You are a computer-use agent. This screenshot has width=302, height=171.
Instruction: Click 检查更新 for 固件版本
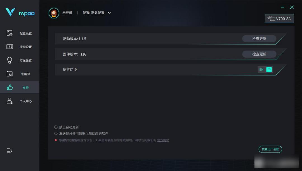(259, 54)
